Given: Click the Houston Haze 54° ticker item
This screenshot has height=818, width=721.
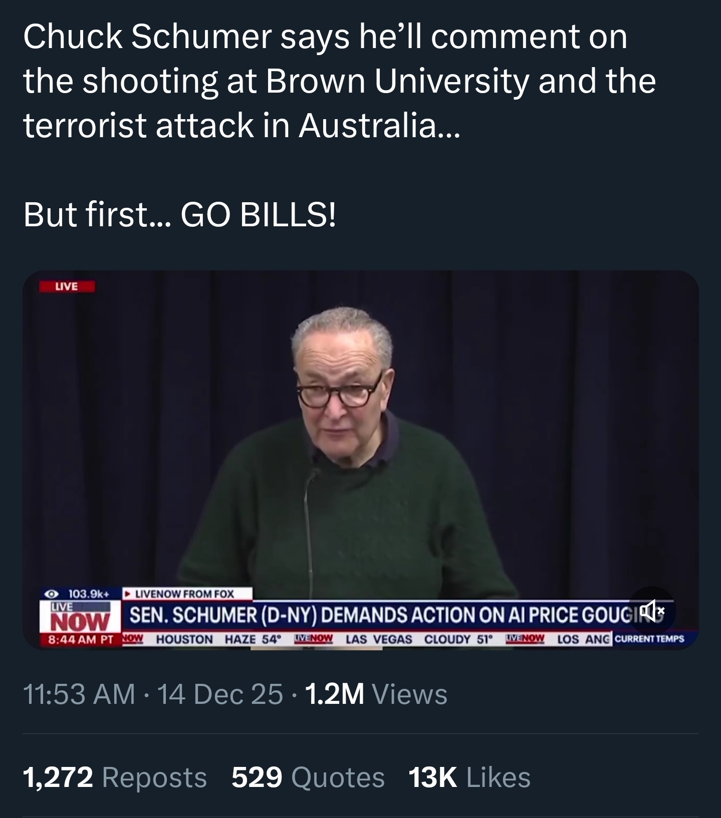Looking at the screenshot, I should pyautogui.click(x=218, y=639).
